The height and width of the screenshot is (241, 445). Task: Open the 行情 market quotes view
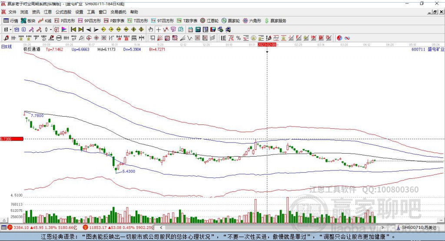10,21
